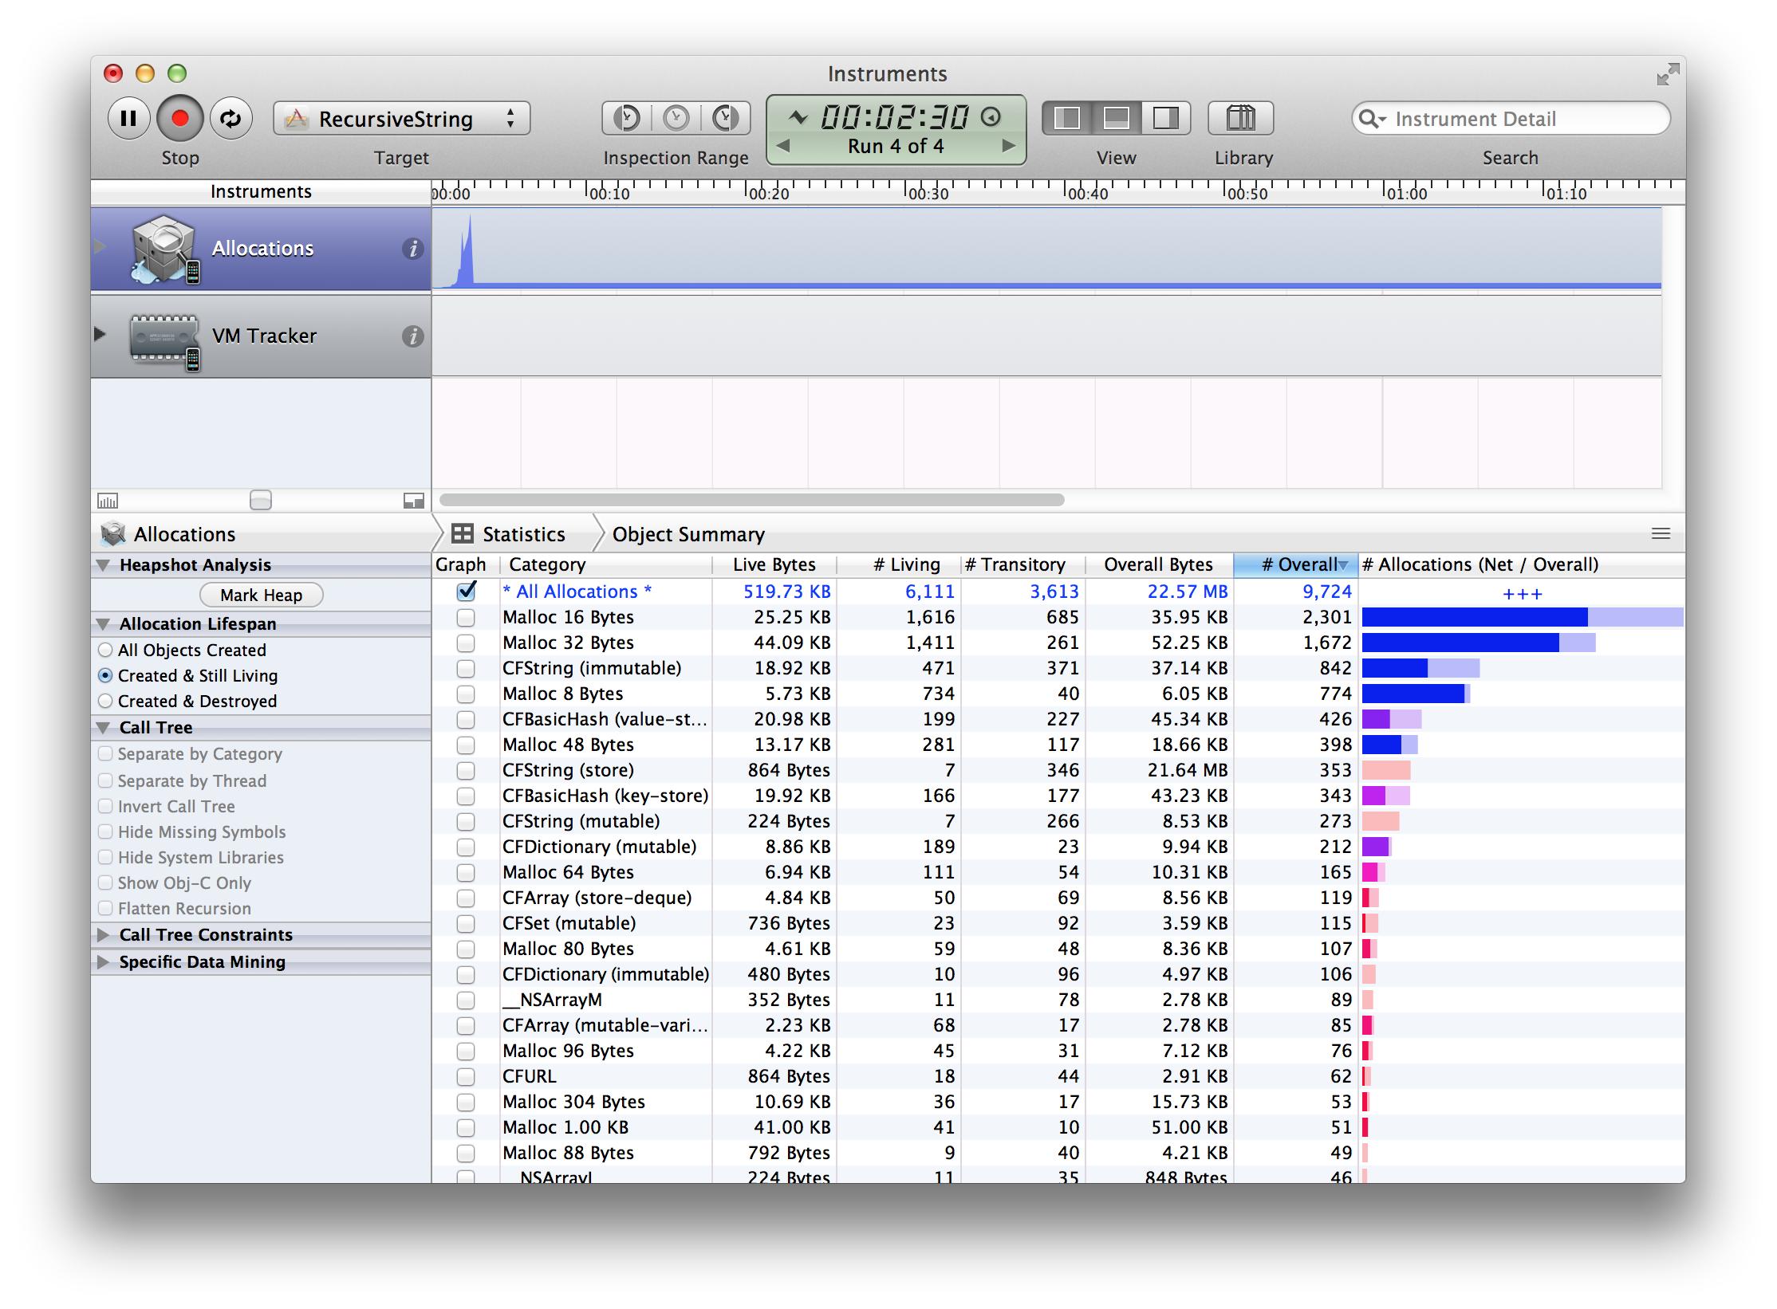Click the loop restart icon
This screenshot has width=1777, height=1309.
click(x=231, y=119)
